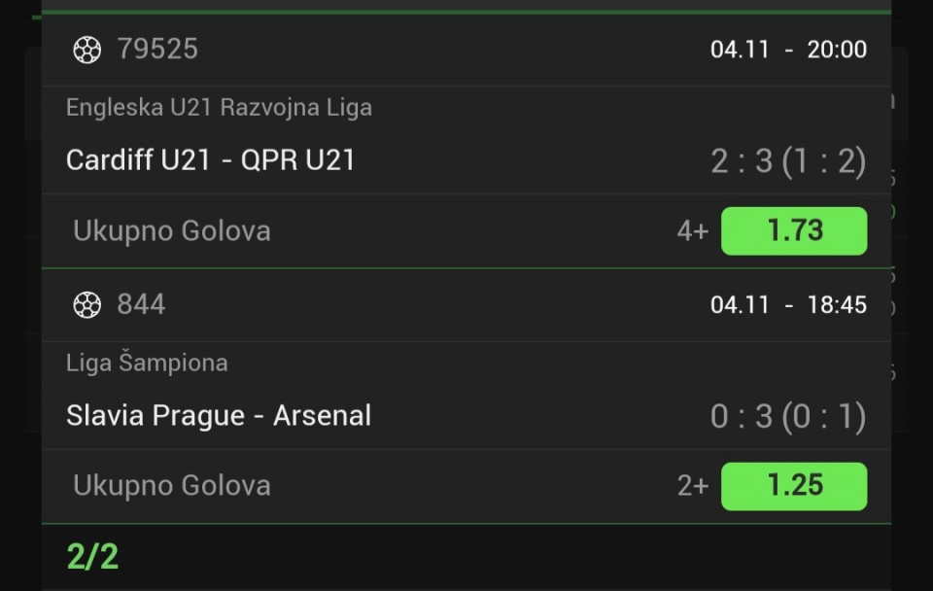The image size is (933, 591).
Task: Select the Liga Šampiona league label
Action: click(147, 364)
